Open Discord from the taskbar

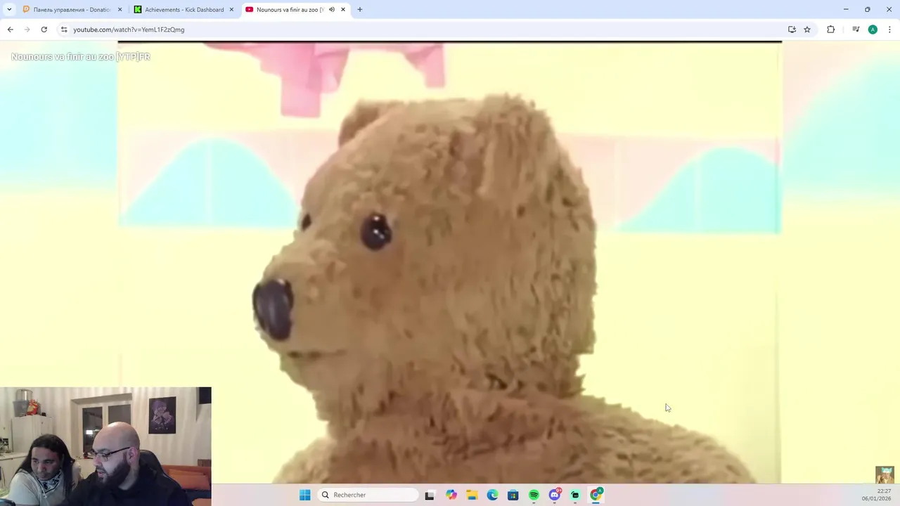tap(555, 495)
